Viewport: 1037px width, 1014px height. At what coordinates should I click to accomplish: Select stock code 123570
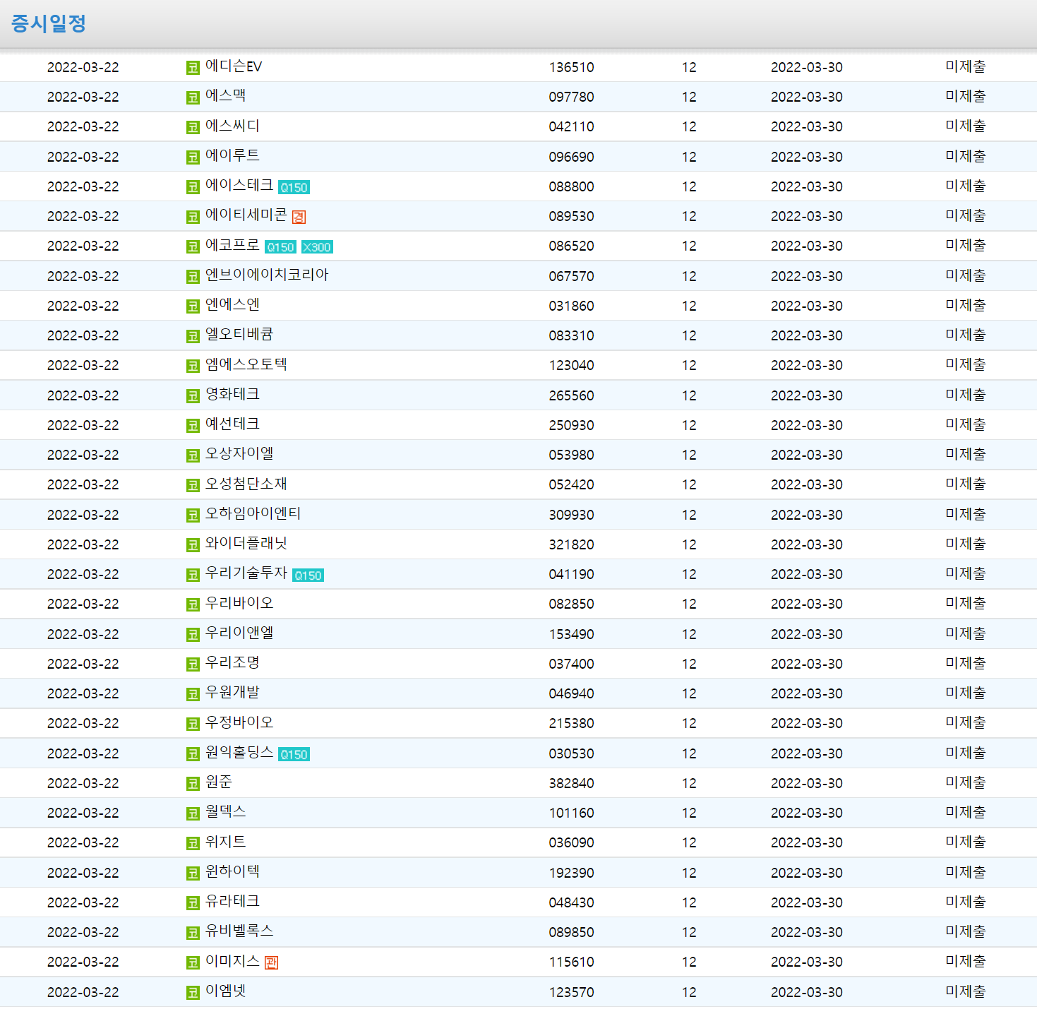[571, 993]
